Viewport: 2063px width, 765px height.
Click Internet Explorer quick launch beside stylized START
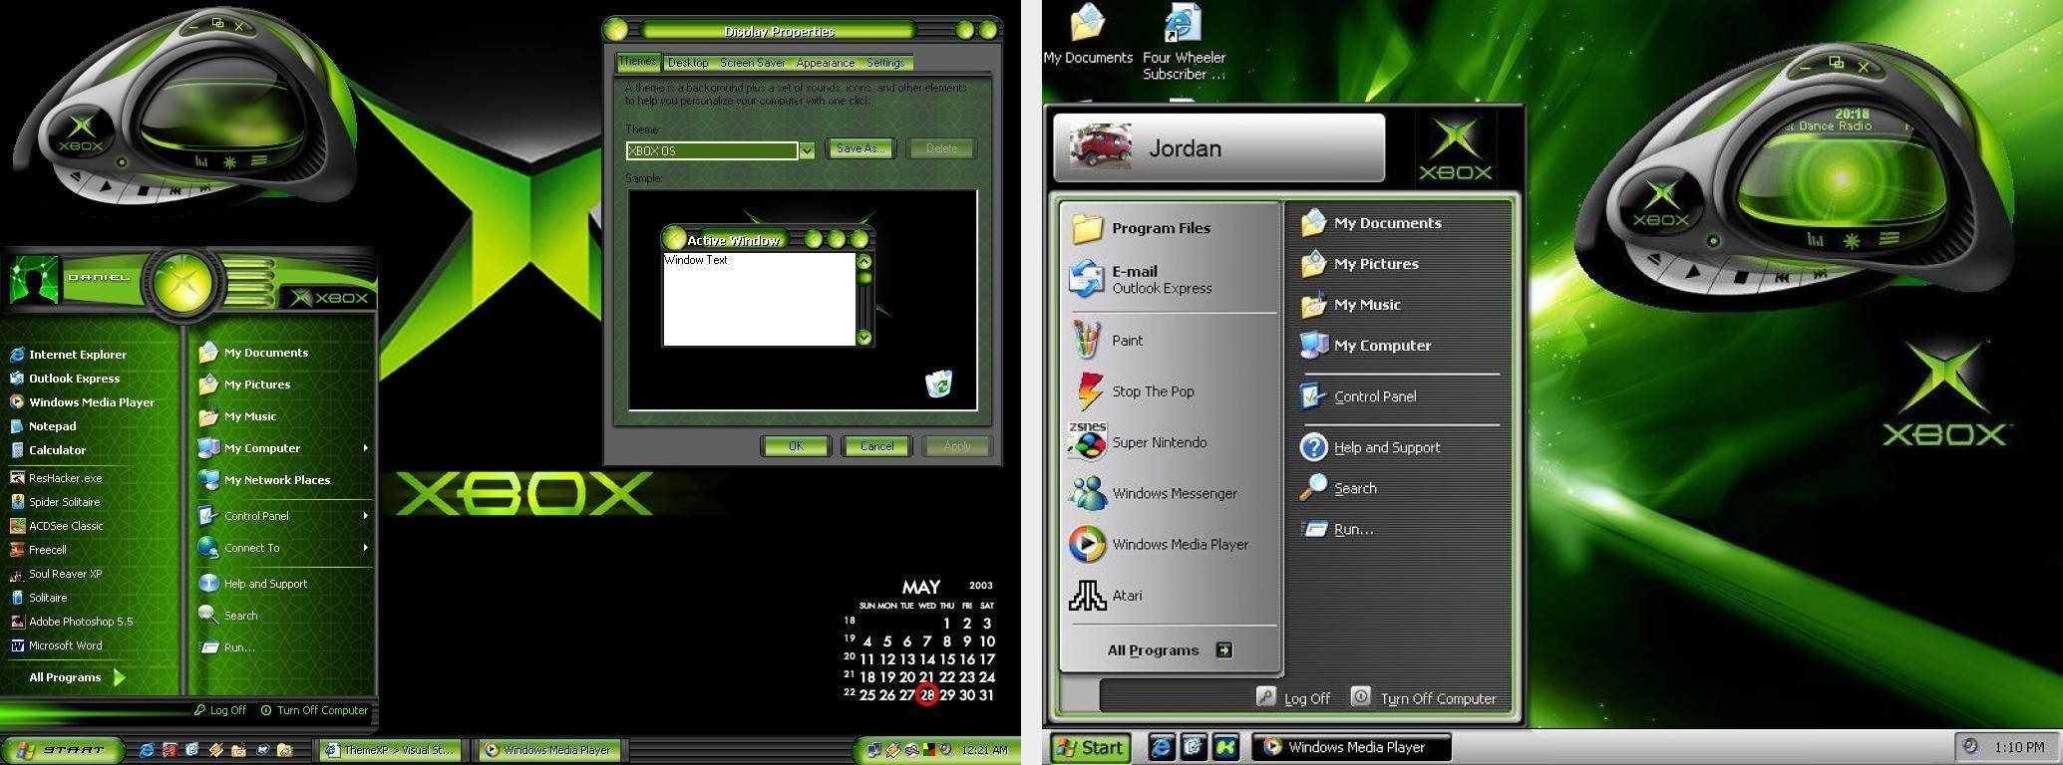pos(147,750)
